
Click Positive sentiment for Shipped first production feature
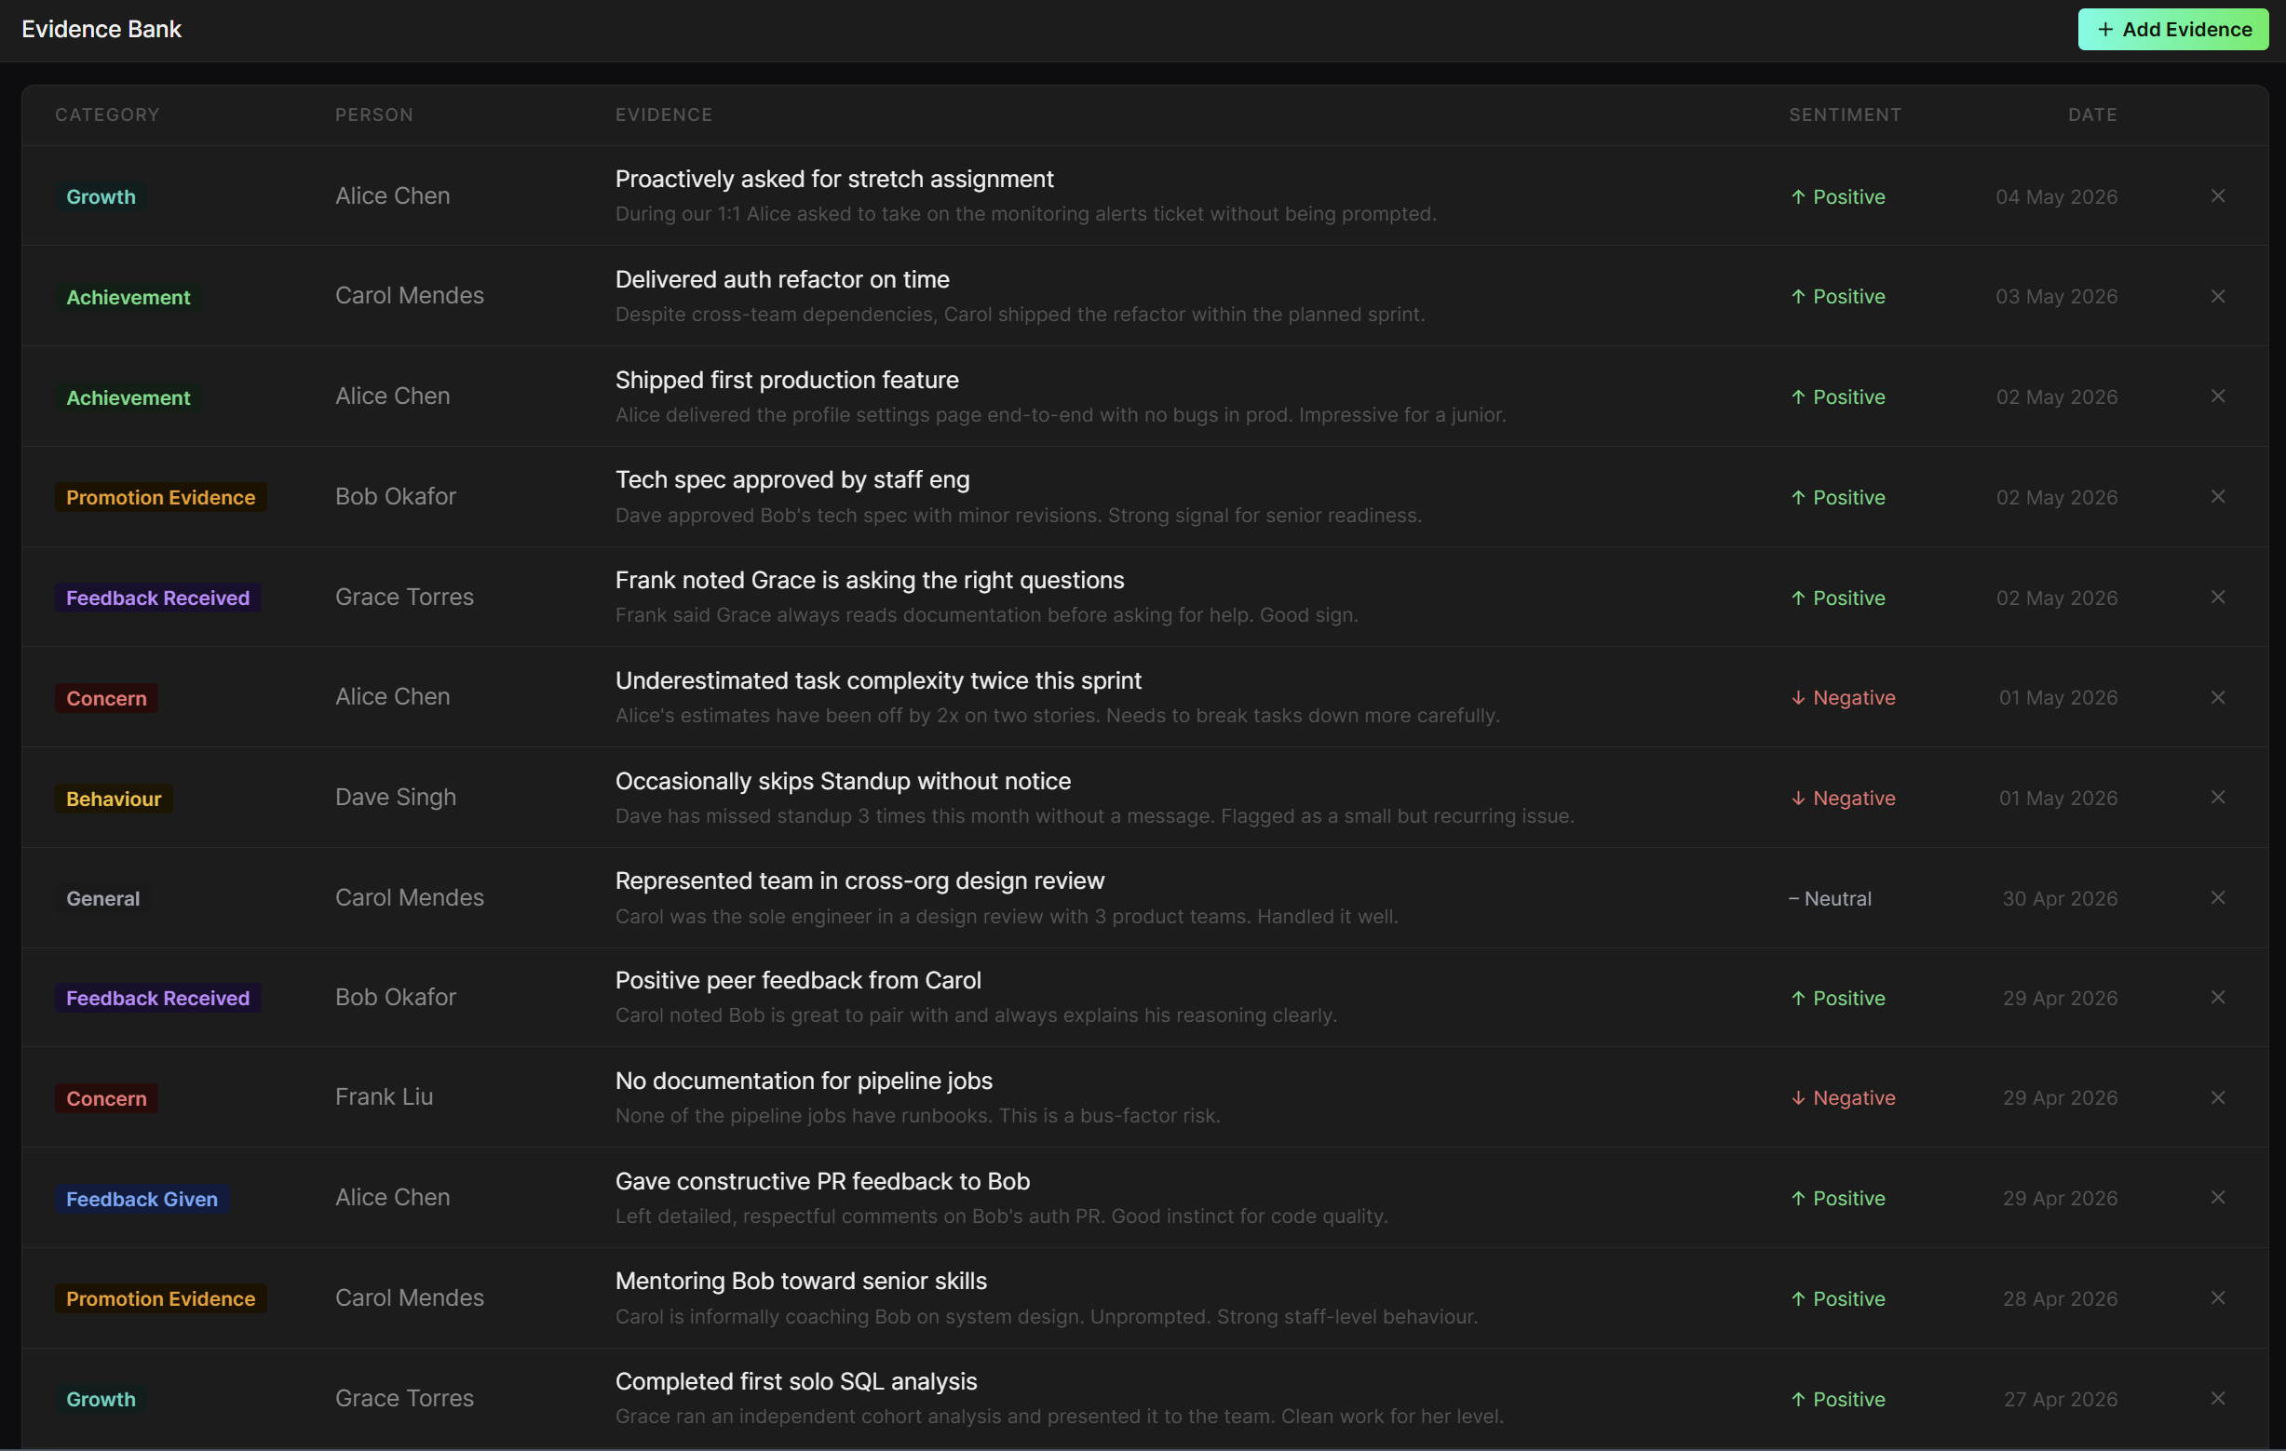tap(1838, 396)
